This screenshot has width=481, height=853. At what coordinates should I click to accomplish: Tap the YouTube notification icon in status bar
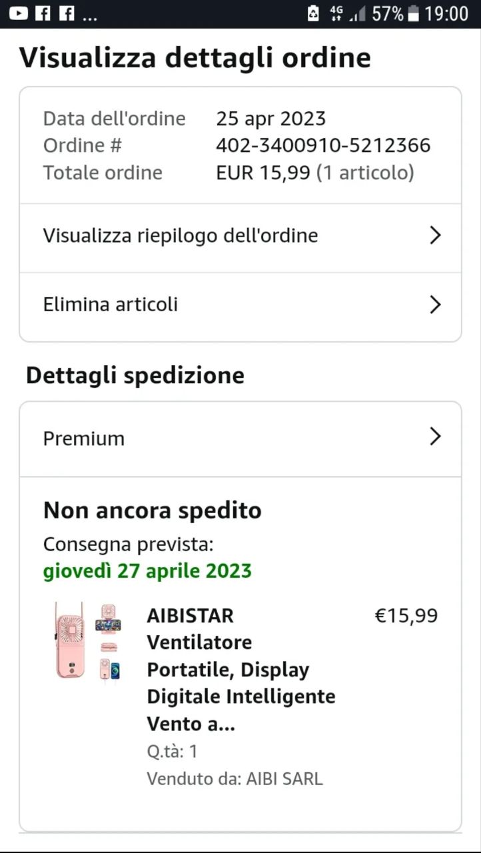coord(19,13)
